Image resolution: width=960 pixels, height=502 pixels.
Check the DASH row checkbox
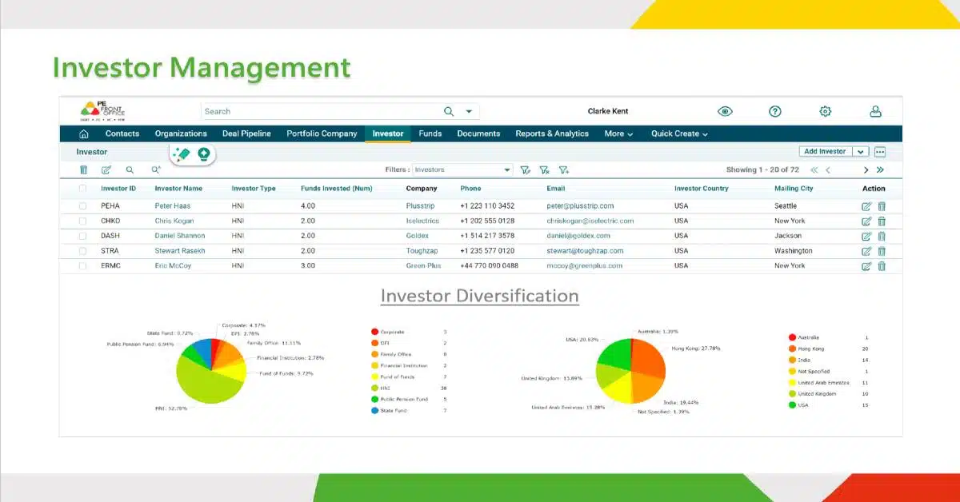pyautogui.click(x=82, y=237)
